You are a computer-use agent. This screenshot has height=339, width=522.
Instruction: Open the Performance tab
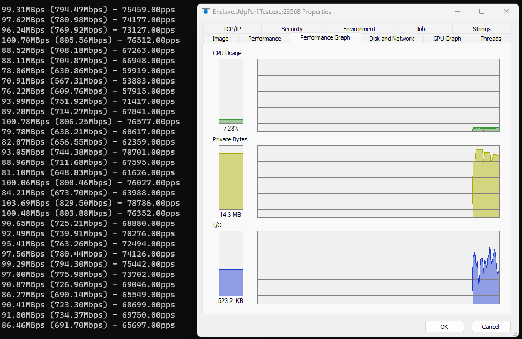pos(264,39)
